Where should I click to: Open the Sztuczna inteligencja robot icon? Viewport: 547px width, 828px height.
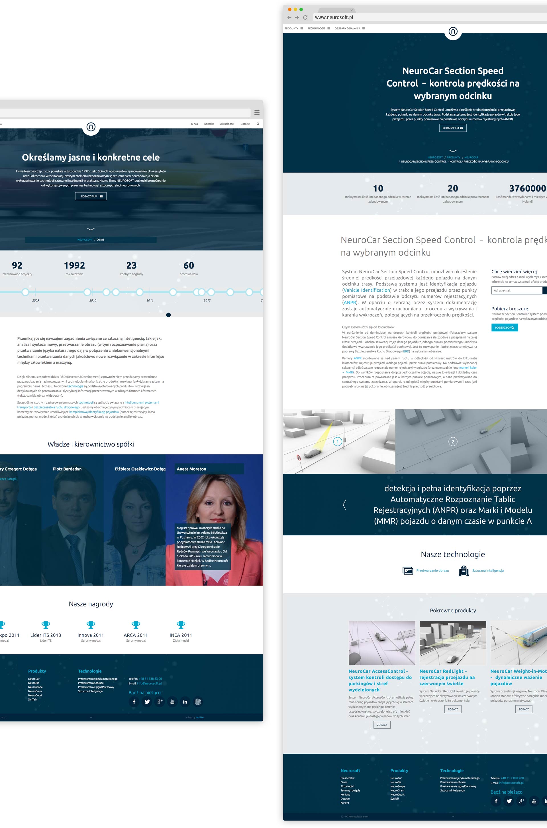tap(464, 571)
